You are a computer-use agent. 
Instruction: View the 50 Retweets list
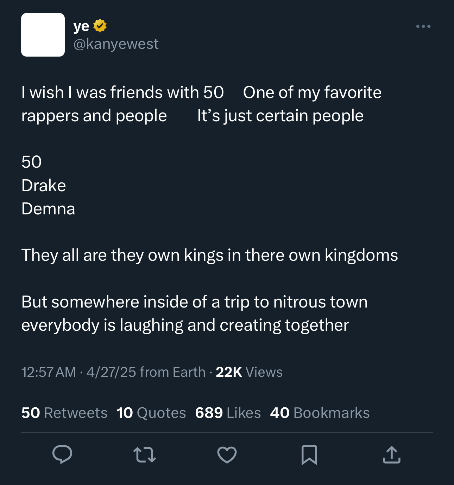tap(64, 413)
